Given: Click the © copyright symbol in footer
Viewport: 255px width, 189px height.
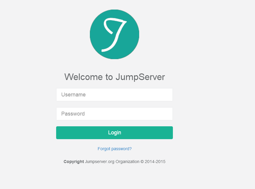Looking at the screenshot, I should click(142, 162).
